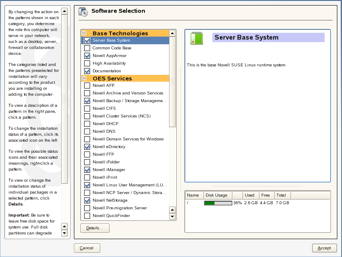The image size is (342, 257).
Task: Select the Novell Cluster Services (NCS) pattern
Action: pyautogui.click(x=121, y=116)
